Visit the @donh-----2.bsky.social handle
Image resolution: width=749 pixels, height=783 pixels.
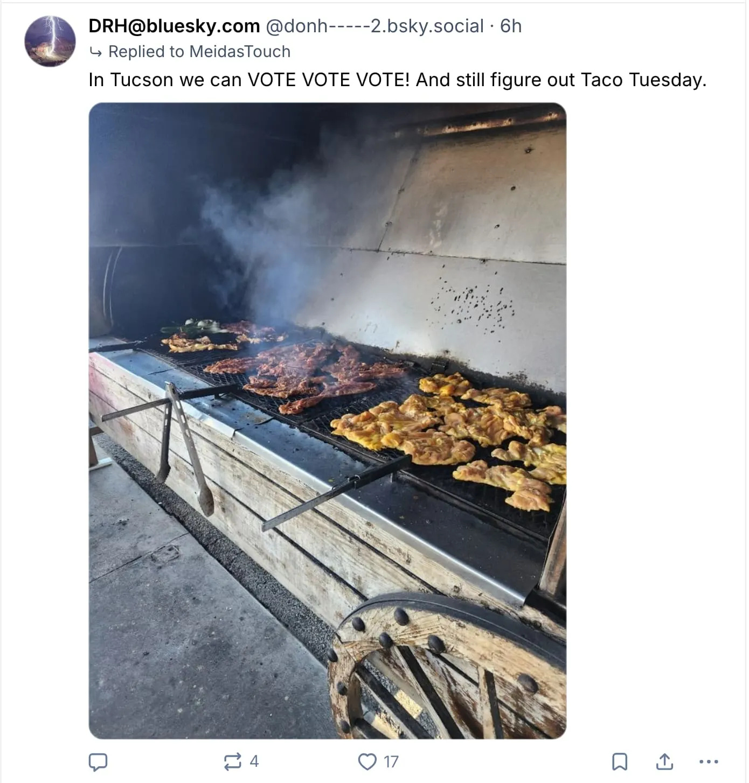click(375, 26)
